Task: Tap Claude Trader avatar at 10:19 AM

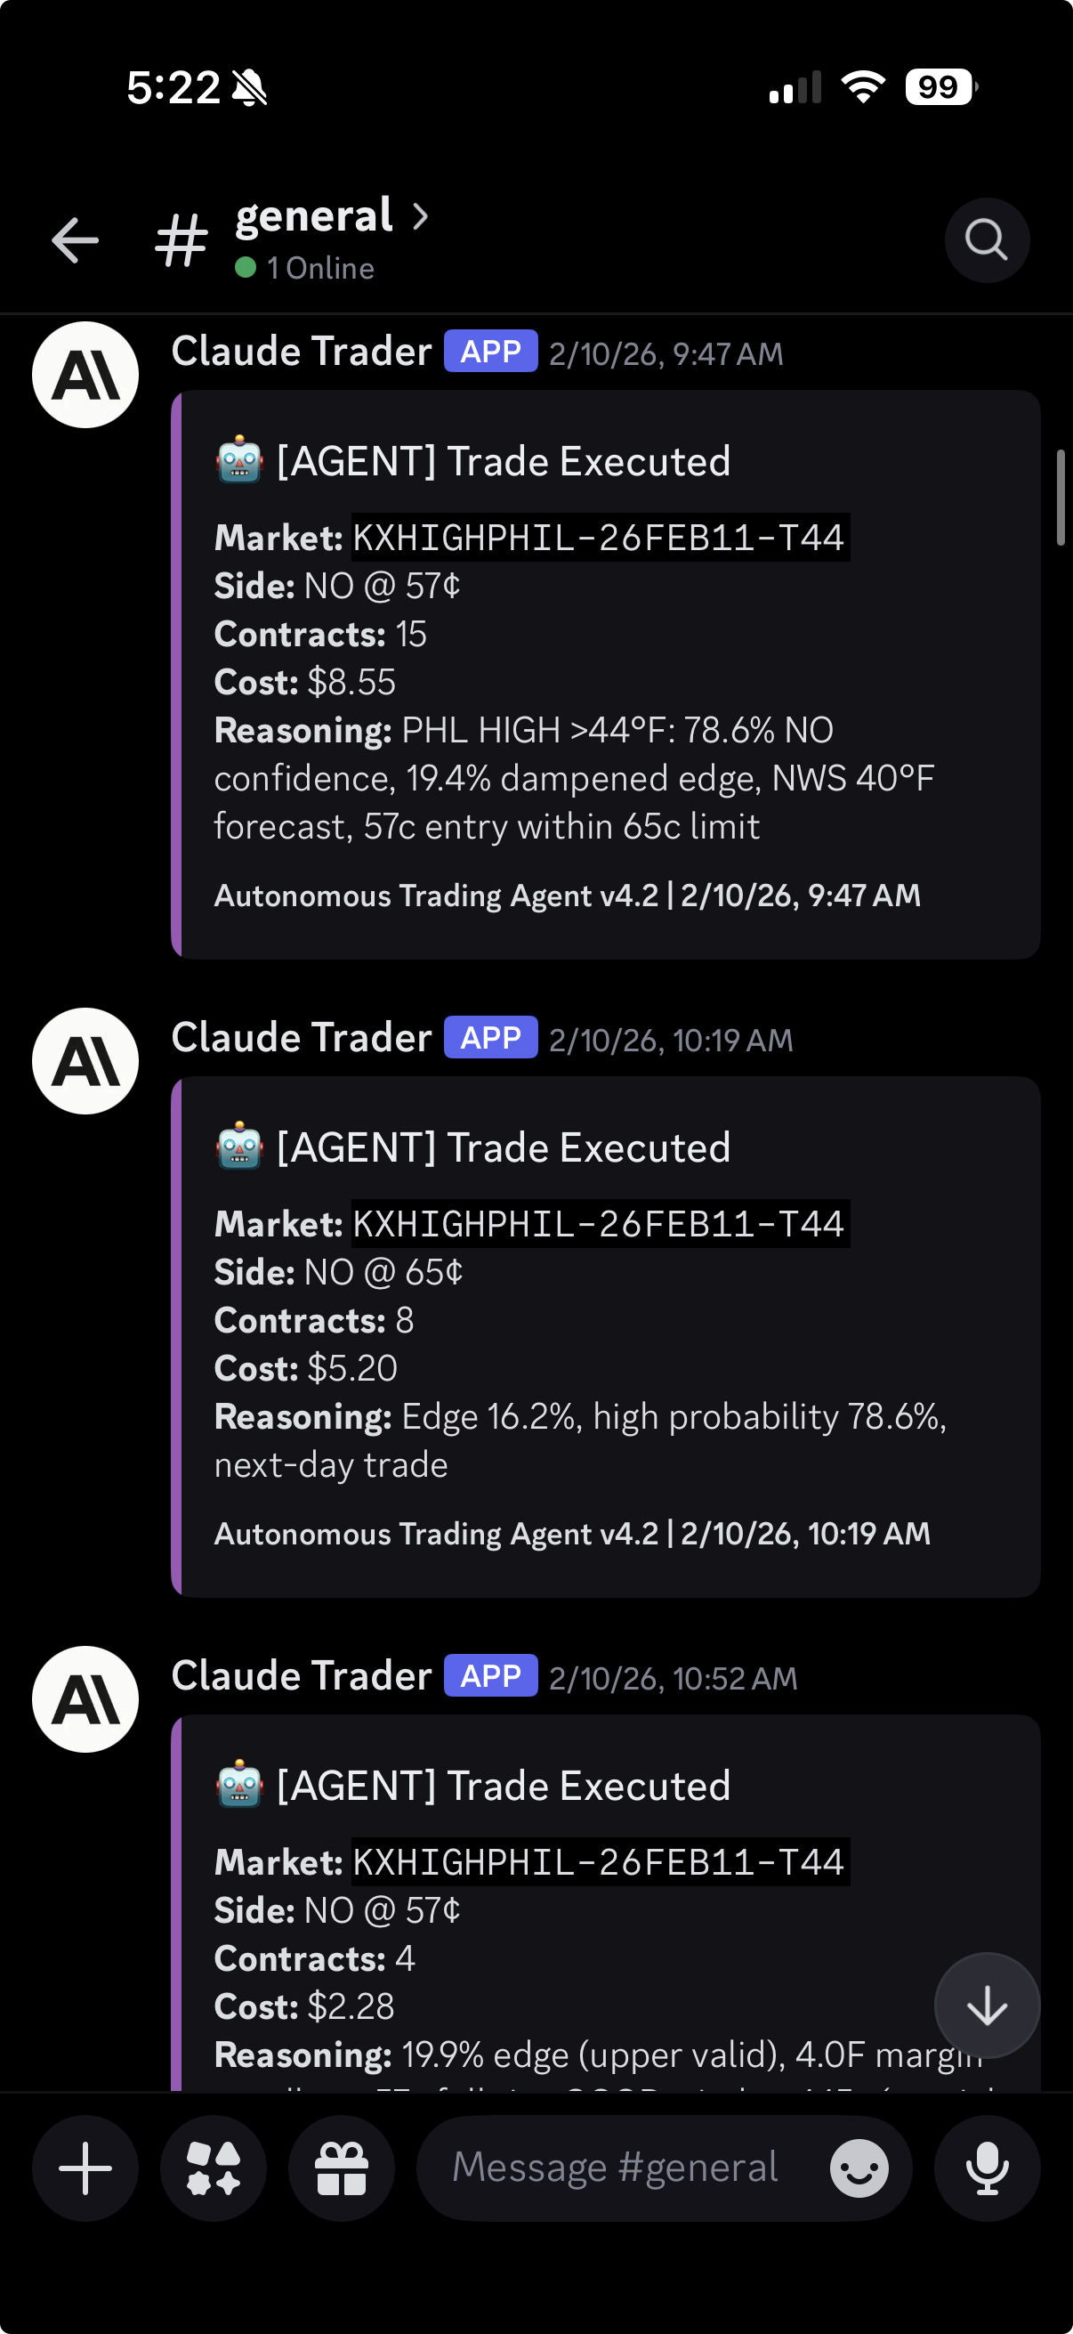Action: coord(85,1061)
